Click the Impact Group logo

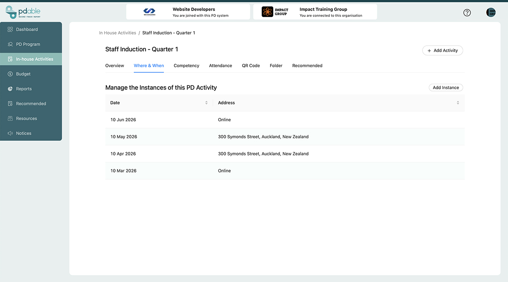tap(275, 12)
